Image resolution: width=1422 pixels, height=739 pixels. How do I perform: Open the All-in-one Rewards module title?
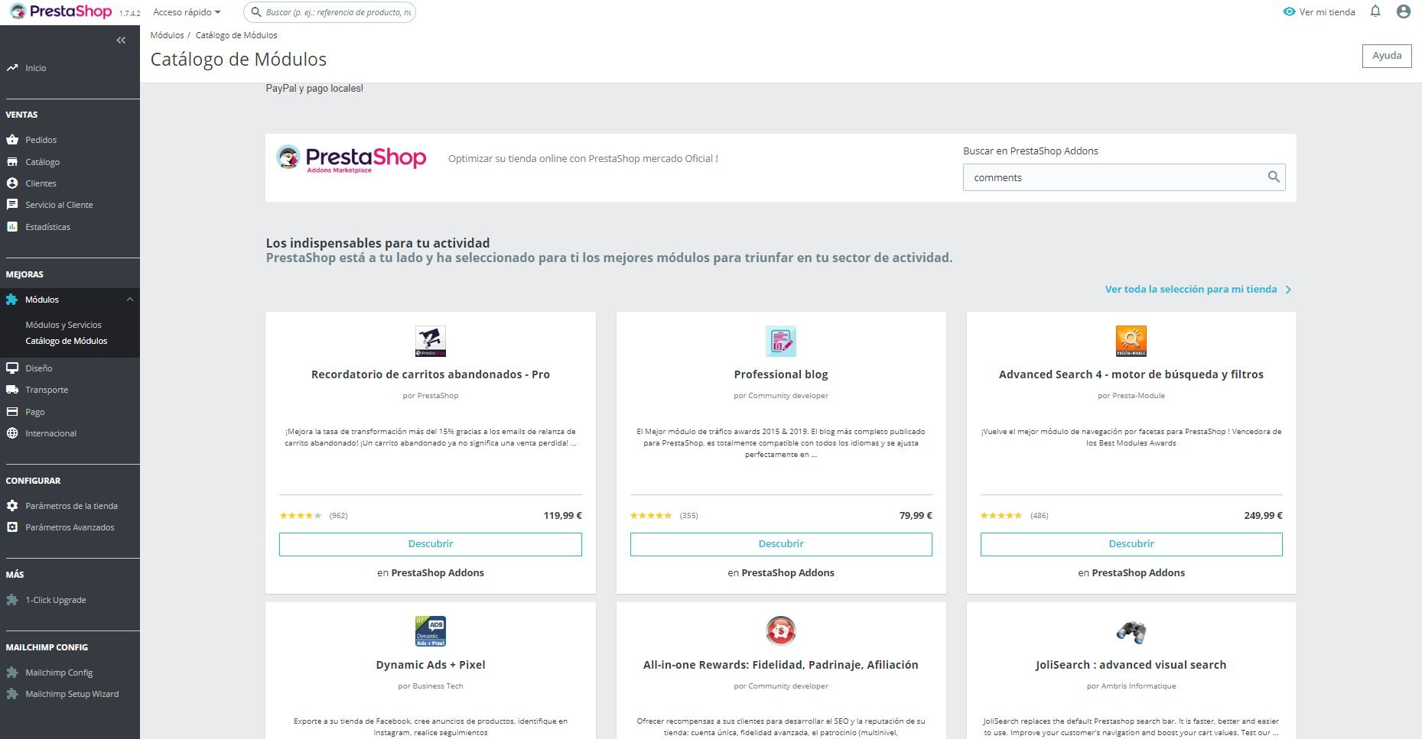[x=781, y=665]
